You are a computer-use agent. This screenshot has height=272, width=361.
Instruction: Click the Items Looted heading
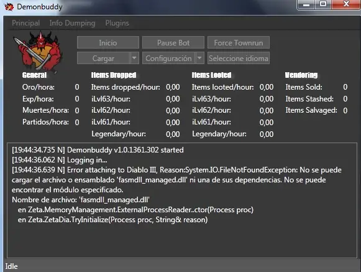point(212,75)
